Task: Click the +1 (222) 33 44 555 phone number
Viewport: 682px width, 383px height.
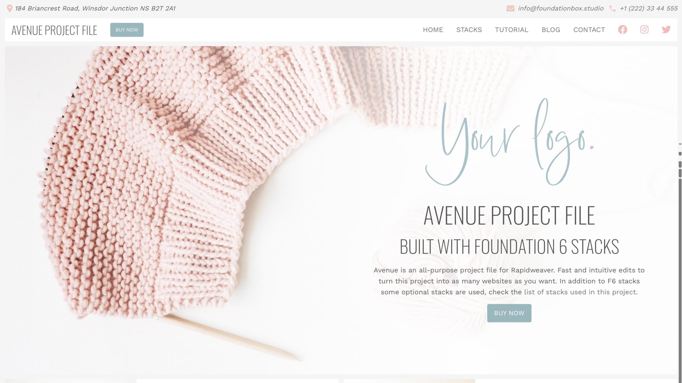Action: click(x=649, y=8)
